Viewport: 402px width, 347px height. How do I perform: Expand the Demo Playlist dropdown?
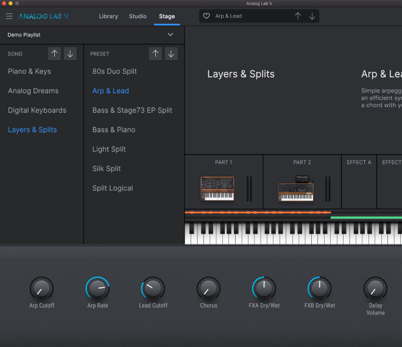tap(170, 35)
